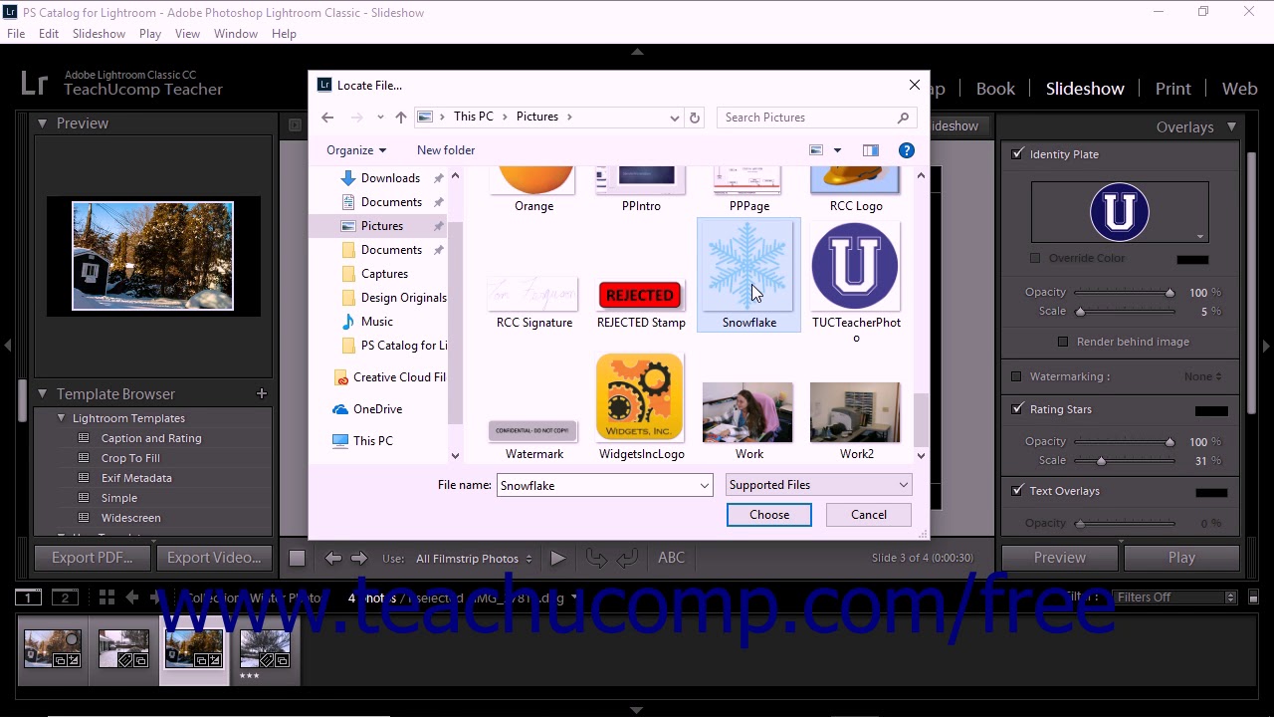
Task: Select the Work photo file
Action: 748,421
